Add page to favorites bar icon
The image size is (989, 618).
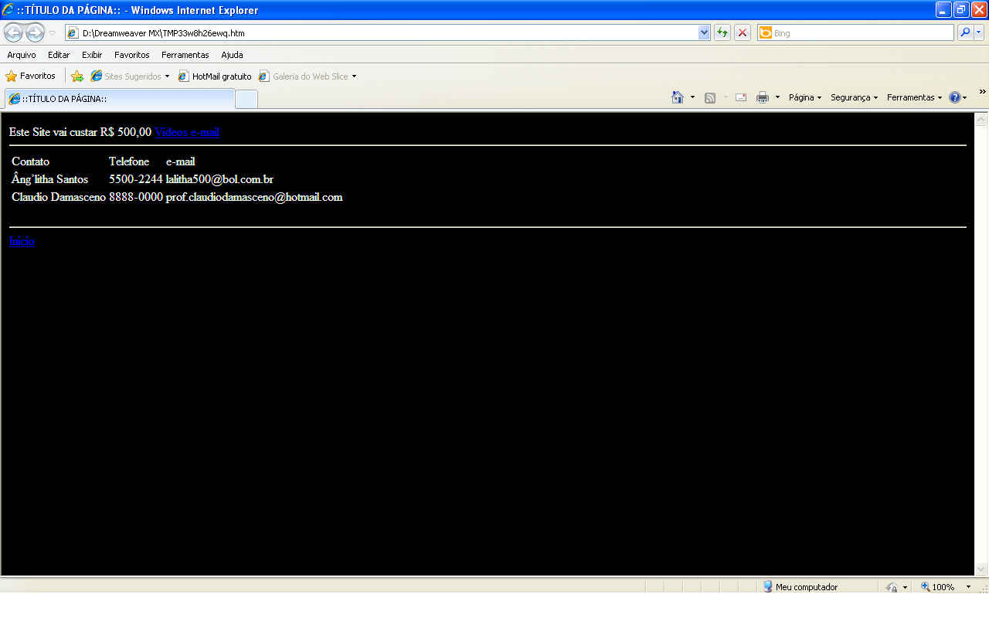(x=77, y=76)
